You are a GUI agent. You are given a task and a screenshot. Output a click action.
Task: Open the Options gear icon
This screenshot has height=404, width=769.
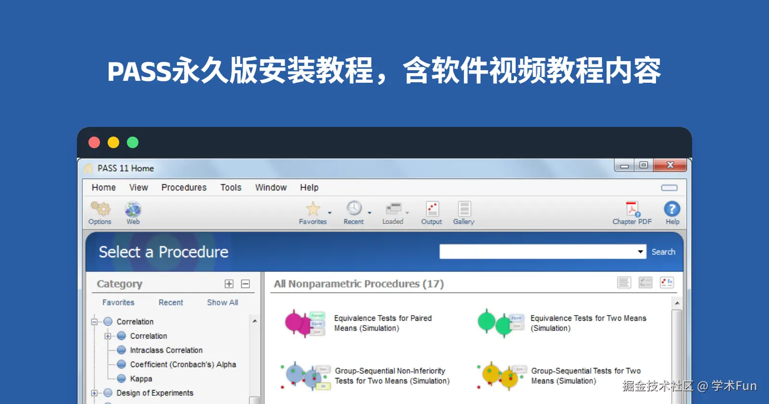click(100, 209)
